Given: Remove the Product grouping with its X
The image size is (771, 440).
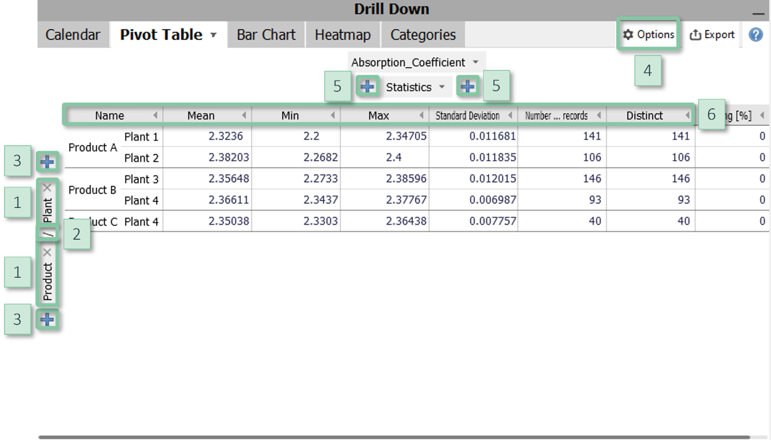Looking at the screenshot, I should [x=47, y=252].
